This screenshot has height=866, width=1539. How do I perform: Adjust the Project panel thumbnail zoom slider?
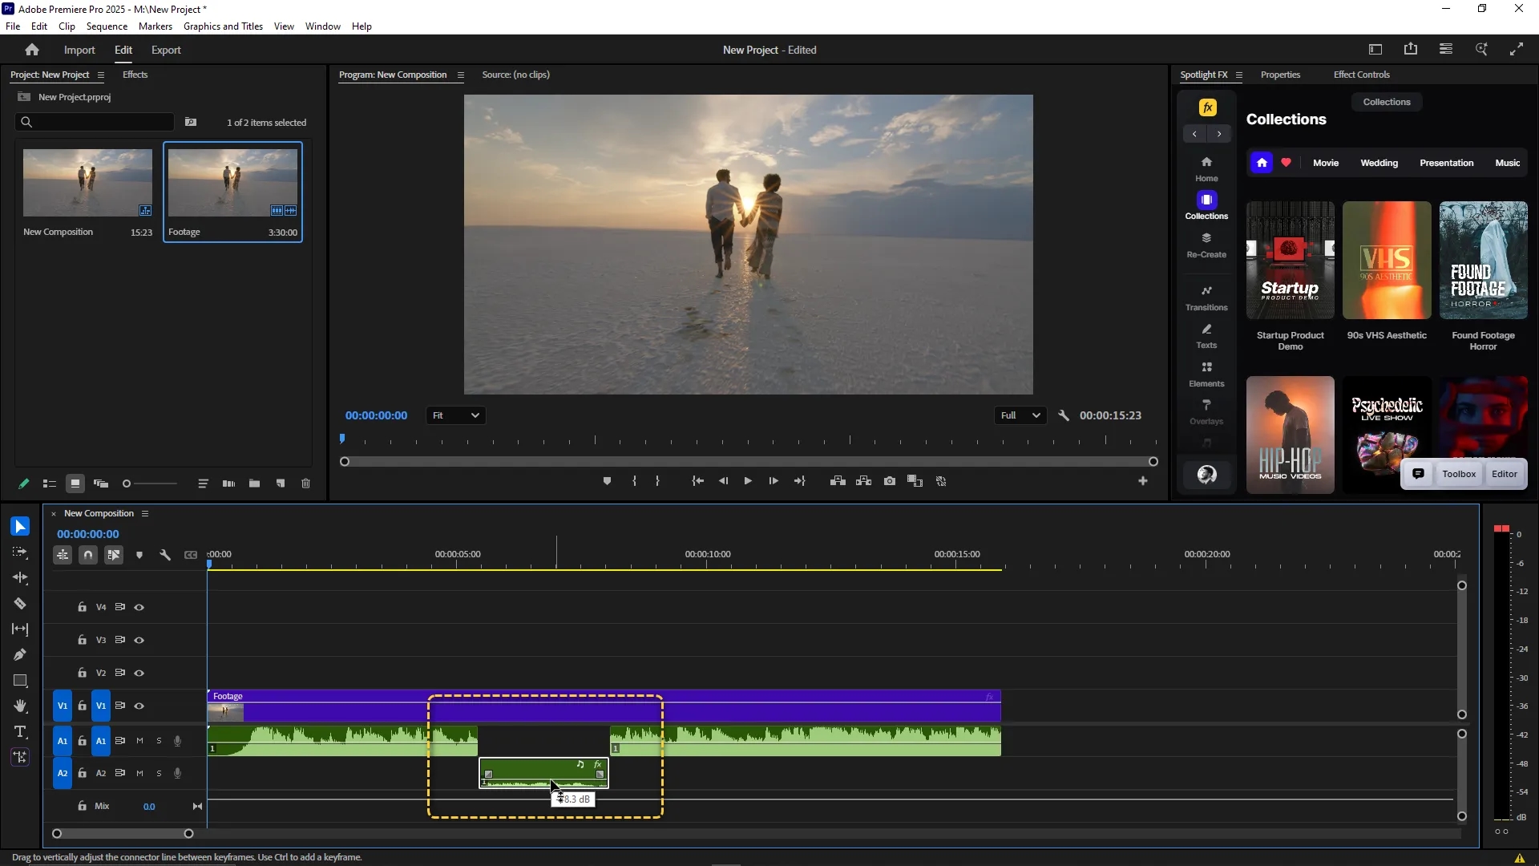click(150, 484)
